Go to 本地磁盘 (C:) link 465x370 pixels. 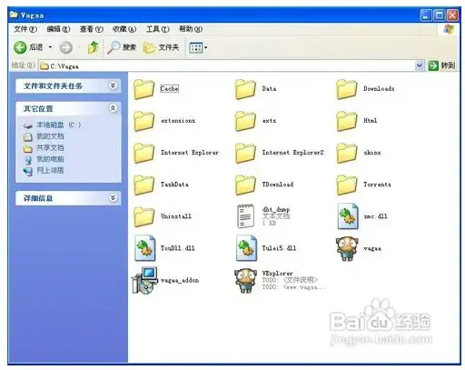(52, 125)
